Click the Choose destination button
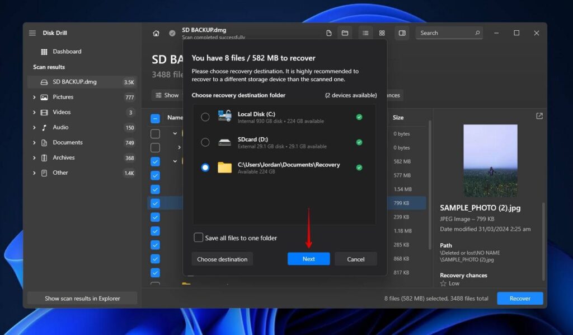 point(222,259)
